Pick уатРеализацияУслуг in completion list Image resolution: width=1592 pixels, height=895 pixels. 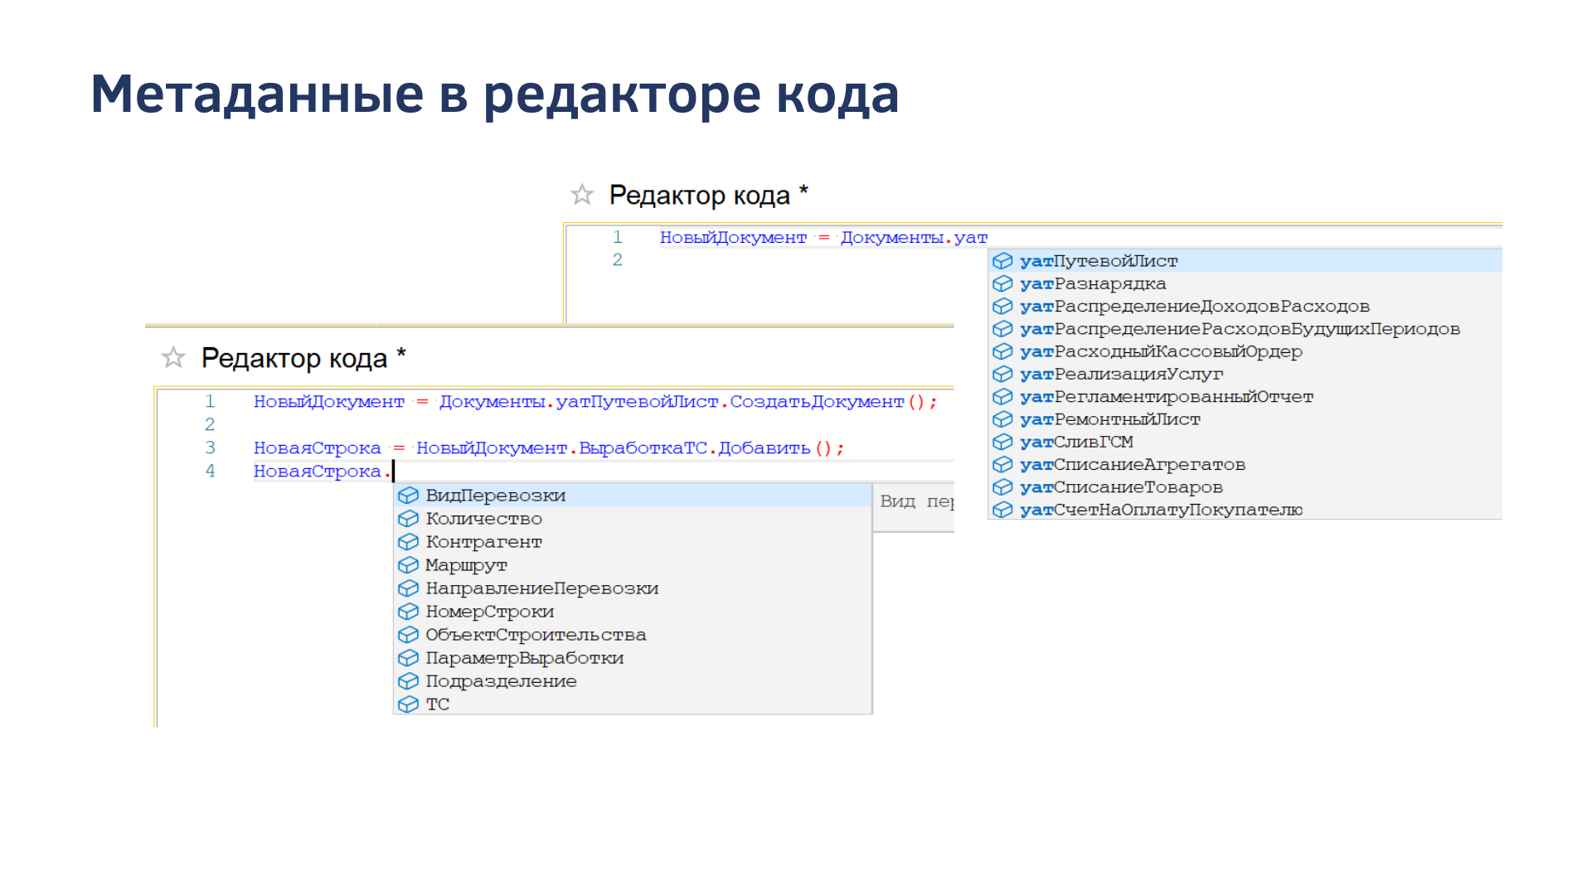(x=1121, y=375)
